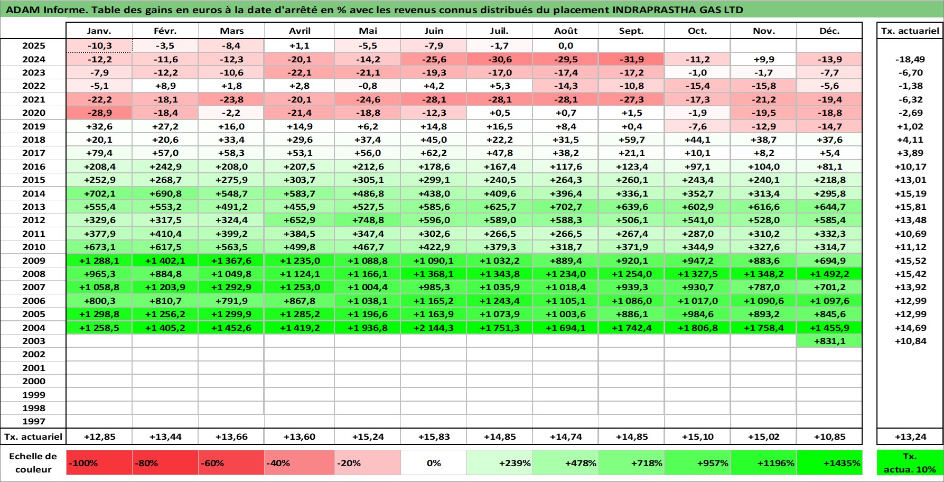Viewport: 944px width, 482px height.
Task: Select the +1 936,8 cell in Mai 2004
Action: coord(368,328)
